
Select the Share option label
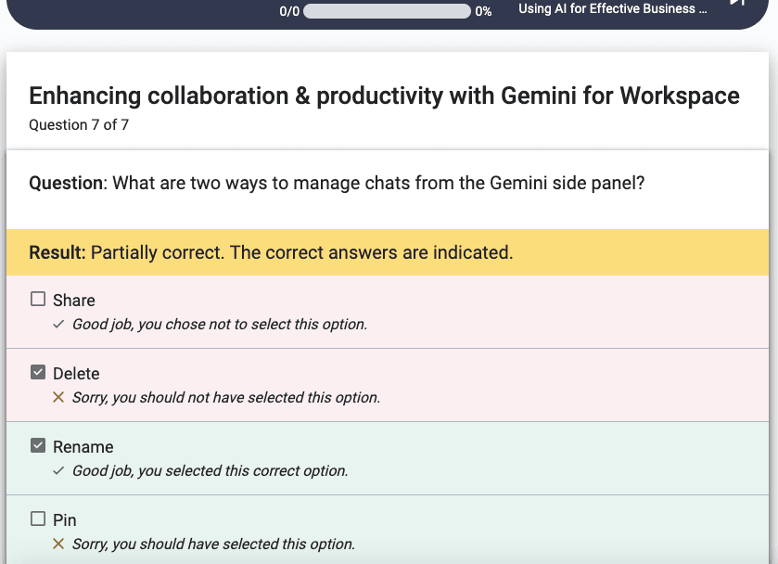pyautogui.click(x=74, y=301)
